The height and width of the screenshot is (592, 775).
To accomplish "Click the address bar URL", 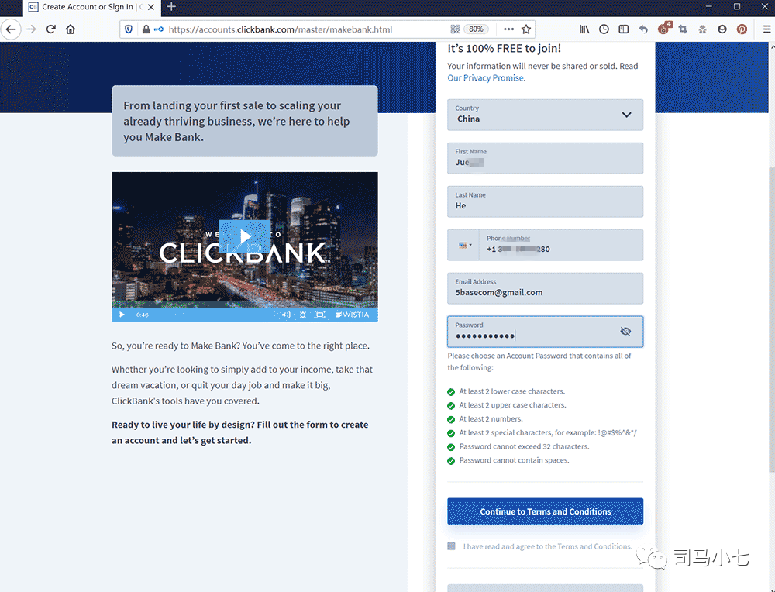I will 281,29.
